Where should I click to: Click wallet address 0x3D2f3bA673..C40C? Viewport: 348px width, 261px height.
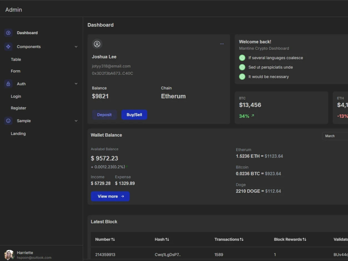(112, 73)
